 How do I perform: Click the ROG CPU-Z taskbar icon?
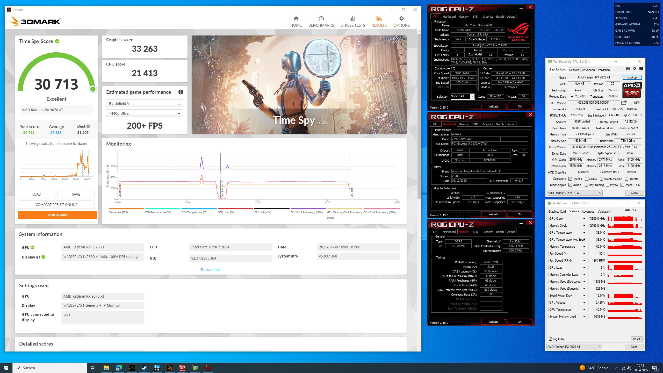click(x=182, y=368)
